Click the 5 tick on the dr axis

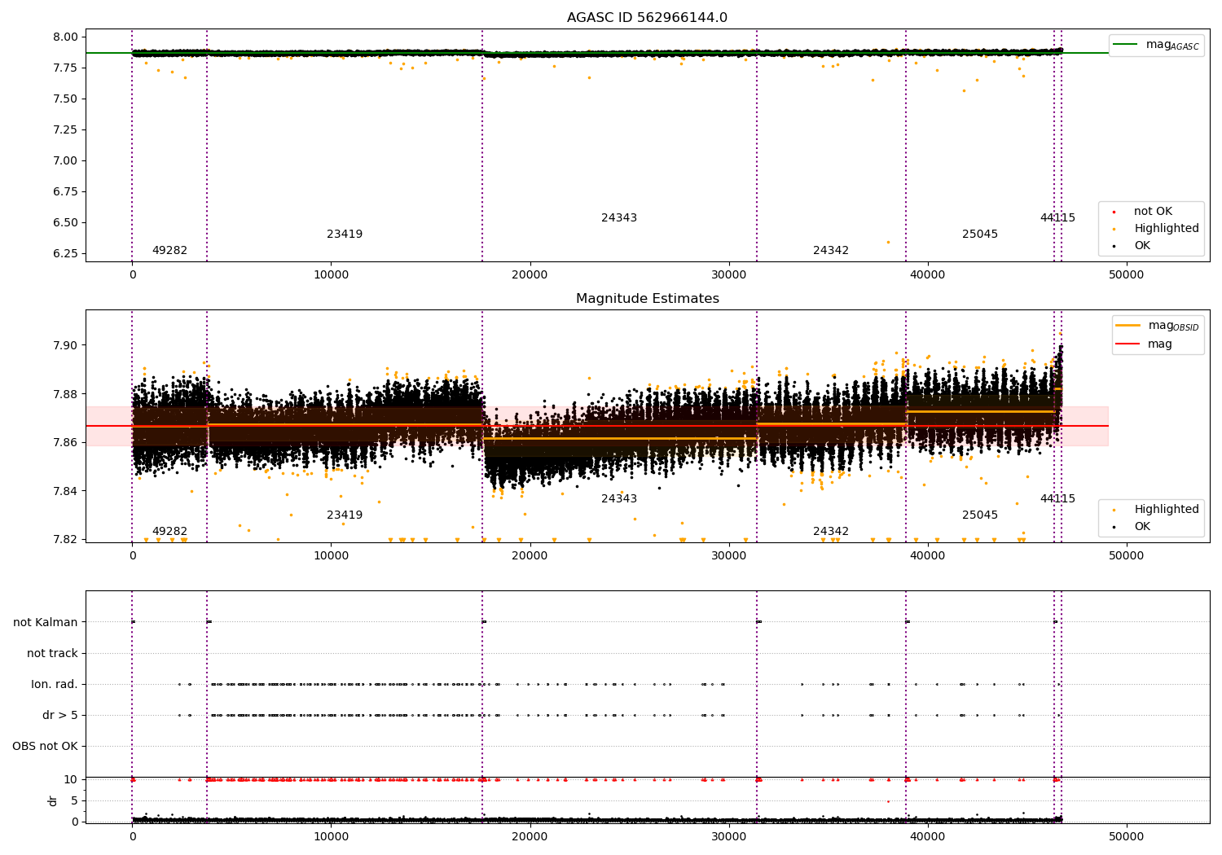tap(74, 800)
